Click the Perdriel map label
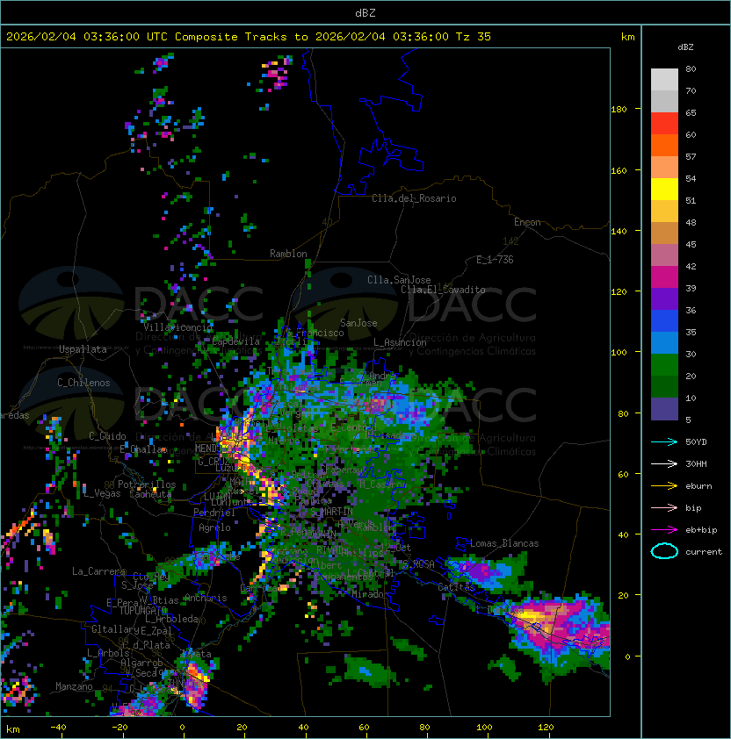Screen dimensions: 731x739 (214, 512)
